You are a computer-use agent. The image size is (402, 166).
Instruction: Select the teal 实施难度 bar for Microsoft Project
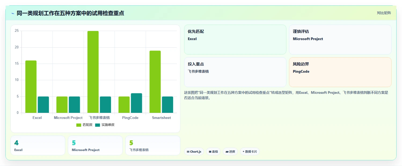tap(74, 105)
